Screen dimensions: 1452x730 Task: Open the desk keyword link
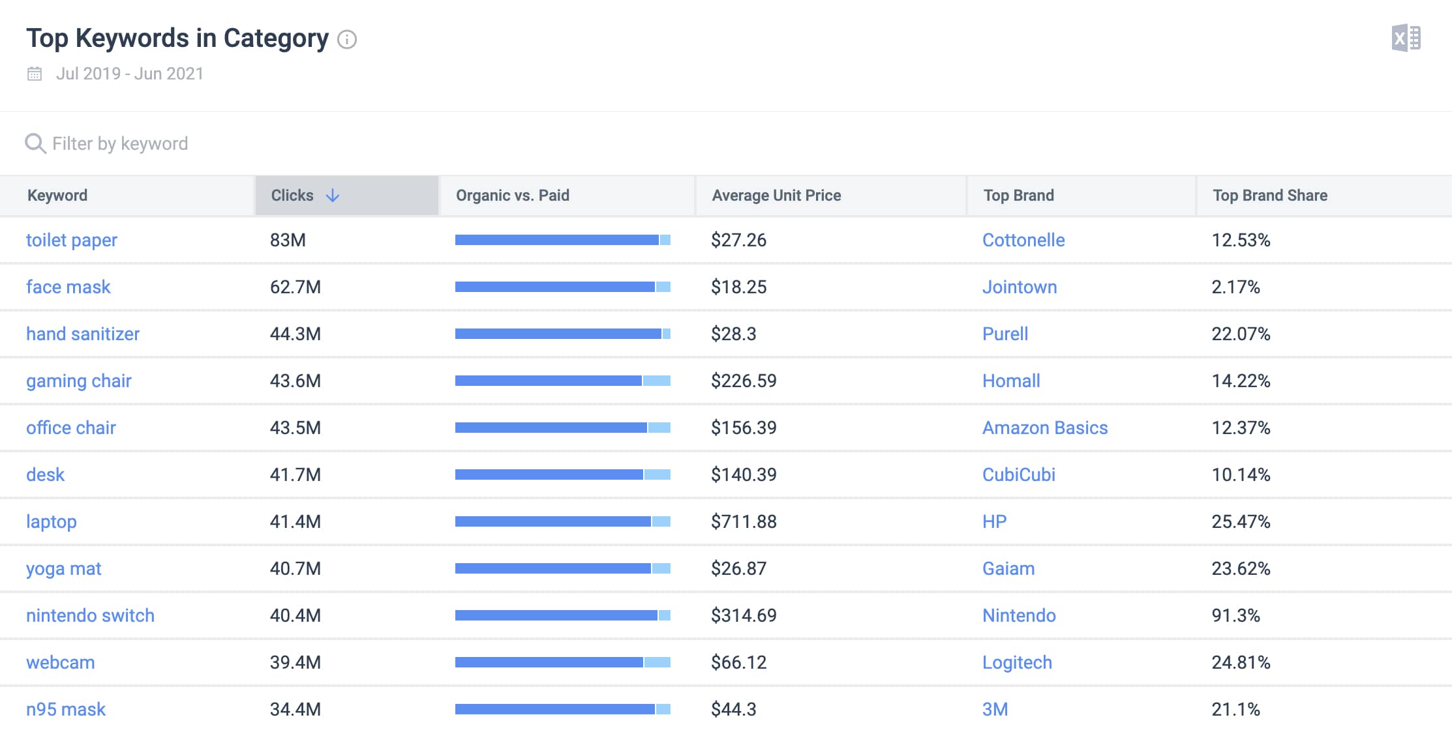pos(46,474)
